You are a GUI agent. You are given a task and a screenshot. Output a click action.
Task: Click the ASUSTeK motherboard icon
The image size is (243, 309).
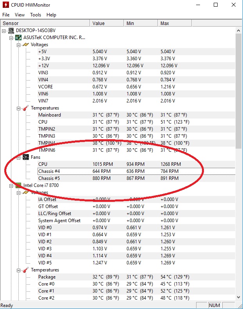(x=18, y=38)
